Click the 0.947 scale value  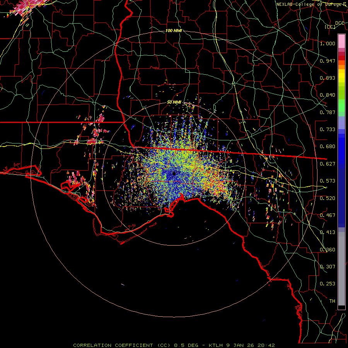328,61
